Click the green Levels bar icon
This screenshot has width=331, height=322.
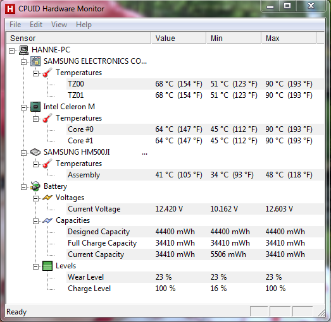tap(47, 266)
